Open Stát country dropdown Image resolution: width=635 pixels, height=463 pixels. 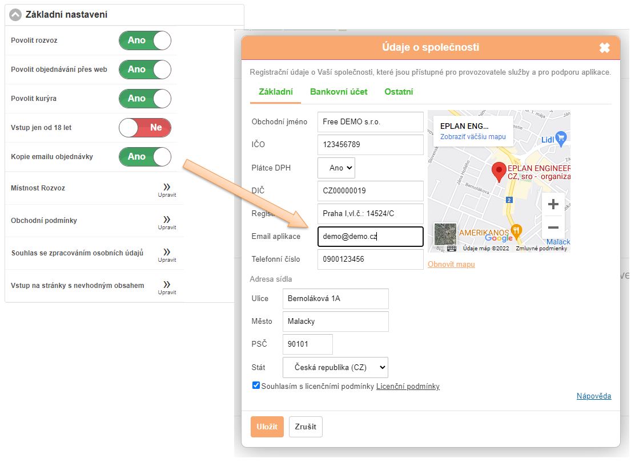pyautogui.click(x=335, y=368)
